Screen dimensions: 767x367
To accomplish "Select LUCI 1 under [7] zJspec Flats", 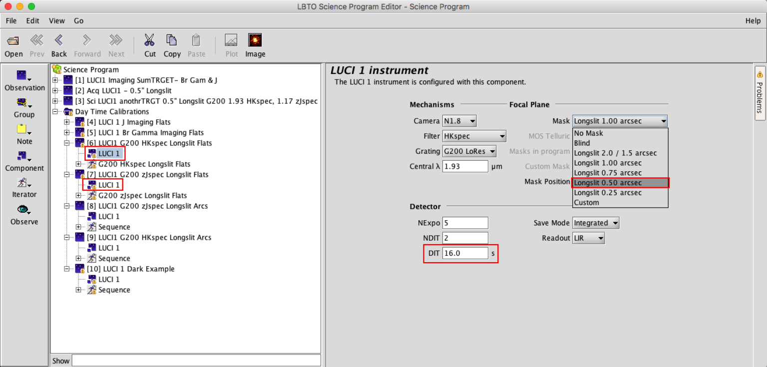I will (x=108, y=185).
